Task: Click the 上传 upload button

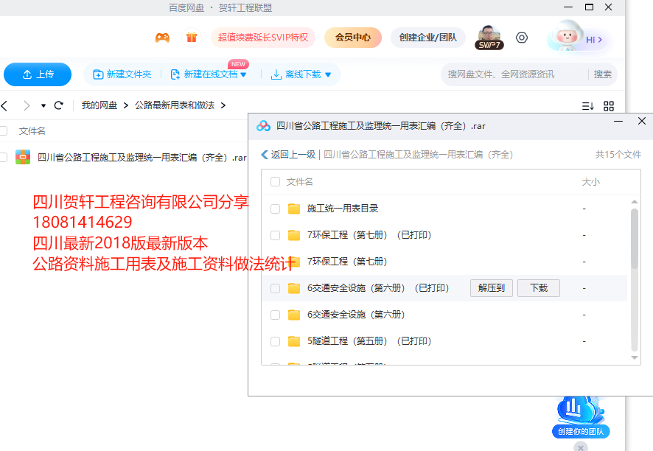Action: click(x=38, y=74)
